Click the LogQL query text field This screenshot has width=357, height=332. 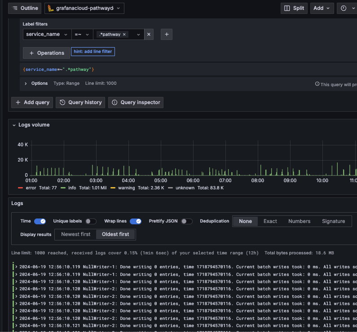[188, 70]
